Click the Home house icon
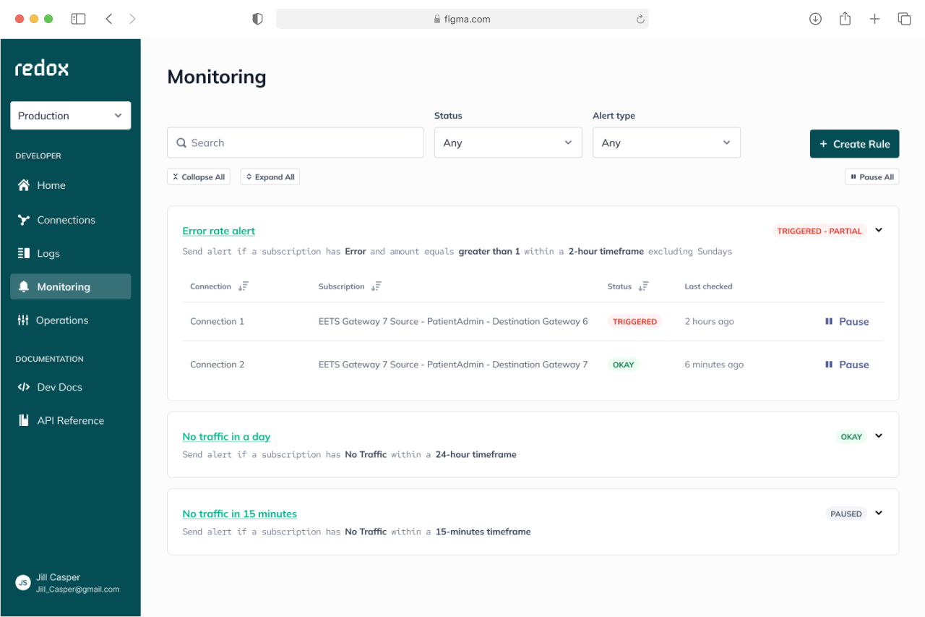This screenshot has width=925, height=617. [24, 185]
